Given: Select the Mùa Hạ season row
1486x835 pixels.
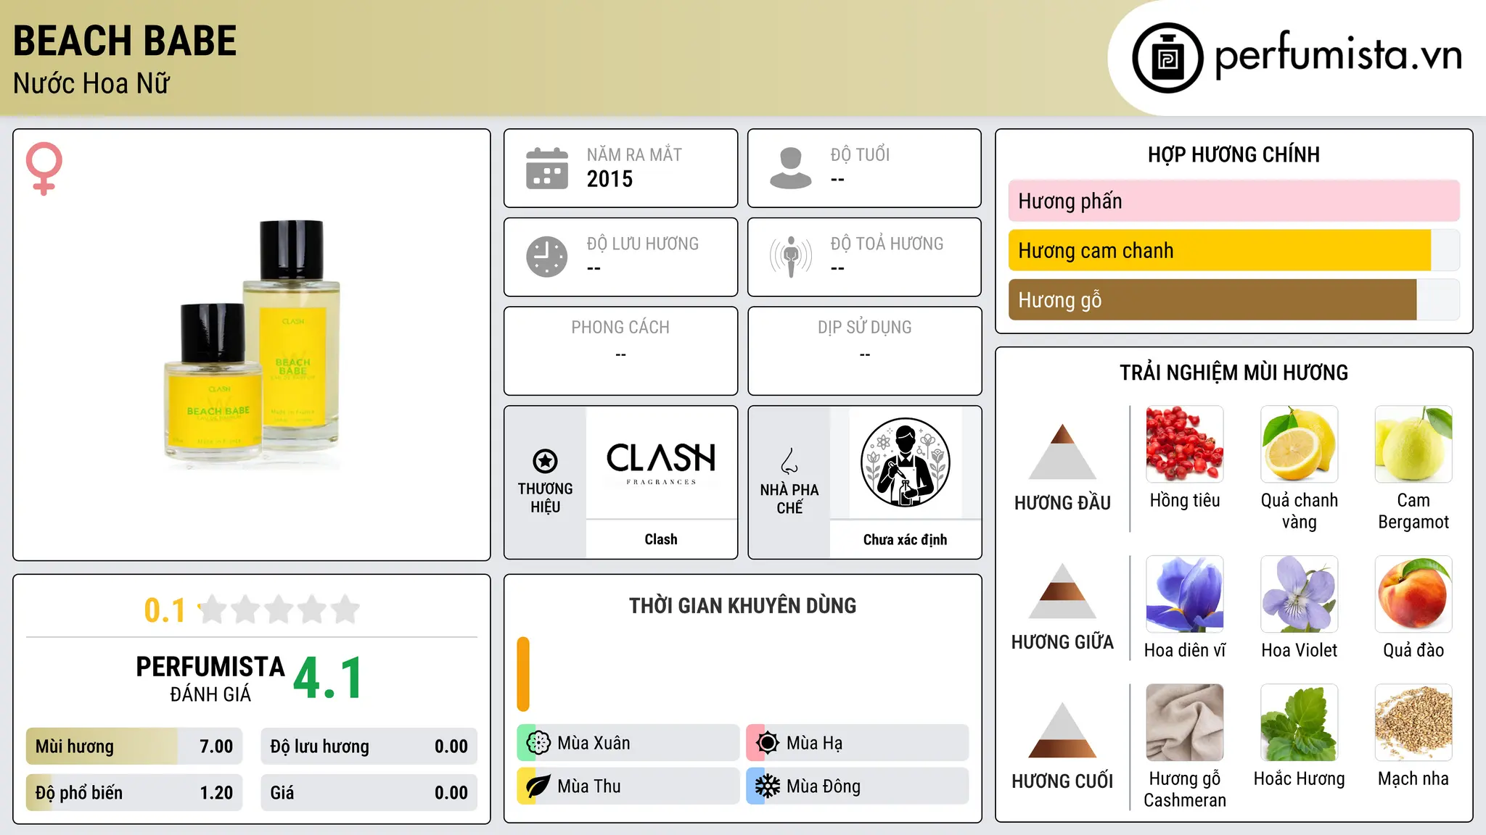Looking at the screenshot, I should point(858,743).
